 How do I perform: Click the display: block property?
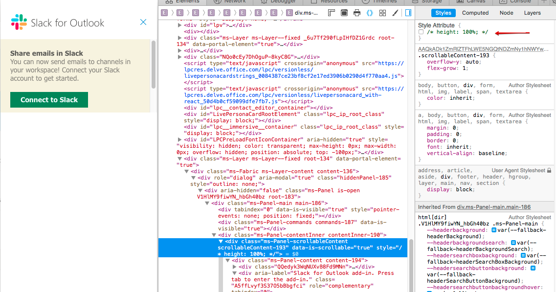pos(451,189)
